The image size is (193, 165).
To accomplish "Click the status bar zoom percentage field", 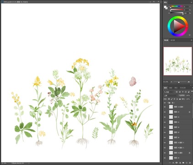I will click(4, 163).
